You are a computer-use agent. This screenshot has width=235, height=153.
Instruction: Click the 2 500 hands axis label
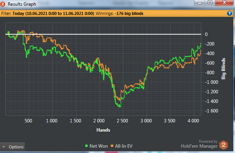click(x=122, y=120)
